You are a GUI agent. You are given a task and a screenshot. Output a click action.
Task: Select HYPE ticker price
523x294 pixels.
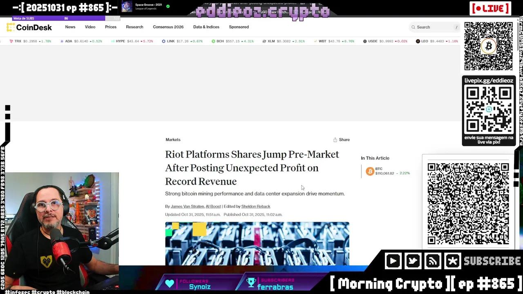(133, 41)
